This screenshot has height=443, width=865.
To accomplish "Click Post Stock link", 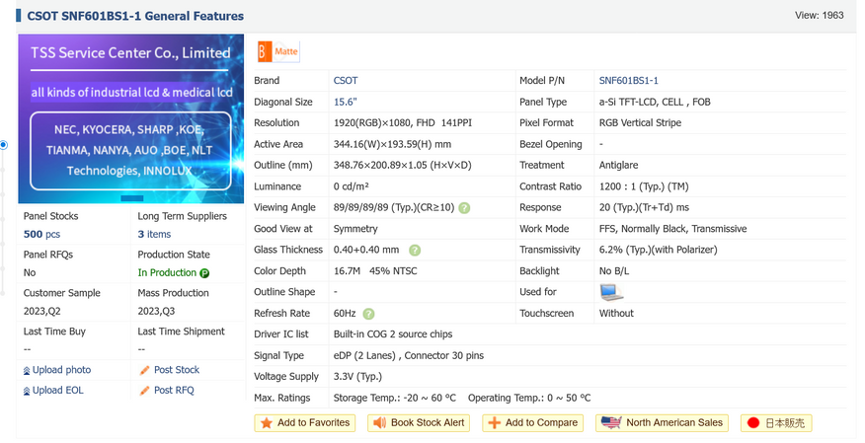I will [x=177, y=370].
